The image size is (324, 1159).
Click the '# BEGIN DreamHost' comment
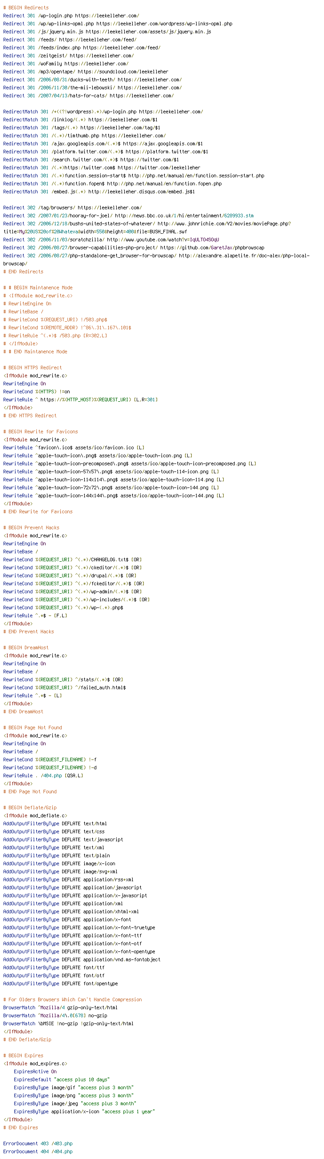click(26, 648)
